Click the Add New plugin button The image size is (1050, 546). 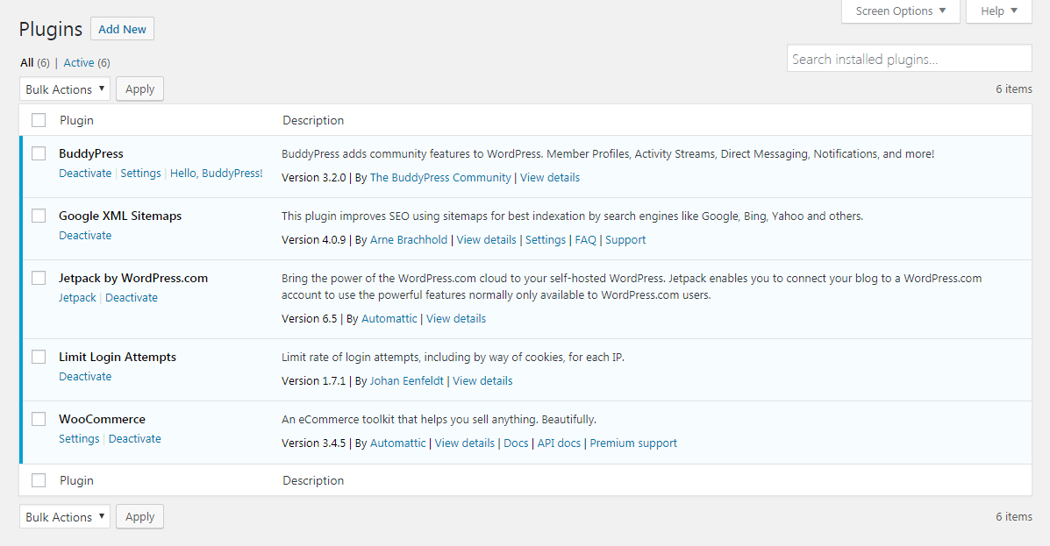[x=122, y=29]
